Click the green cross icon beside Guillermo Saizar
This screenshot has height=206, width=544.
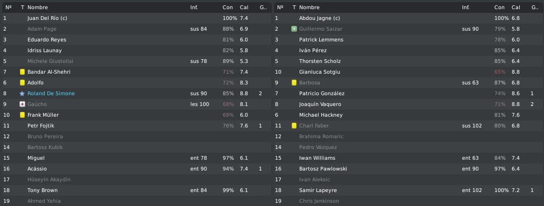(x=294, y=29)
